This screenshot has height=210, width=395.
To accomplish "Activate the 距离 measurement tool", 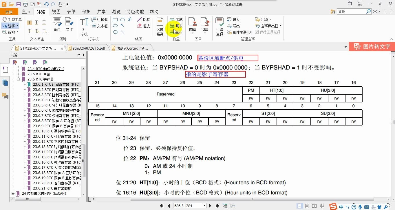I will click(x=177, y=19).
